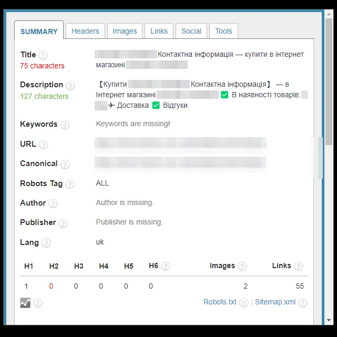Switch to the Images tab
This screenshot has width=337, height=337.
click(x=125, y=31)
